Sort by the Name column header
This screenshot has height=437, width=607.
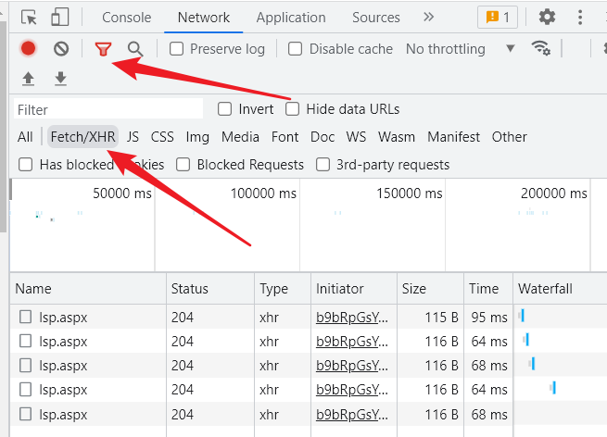[88, 289]
